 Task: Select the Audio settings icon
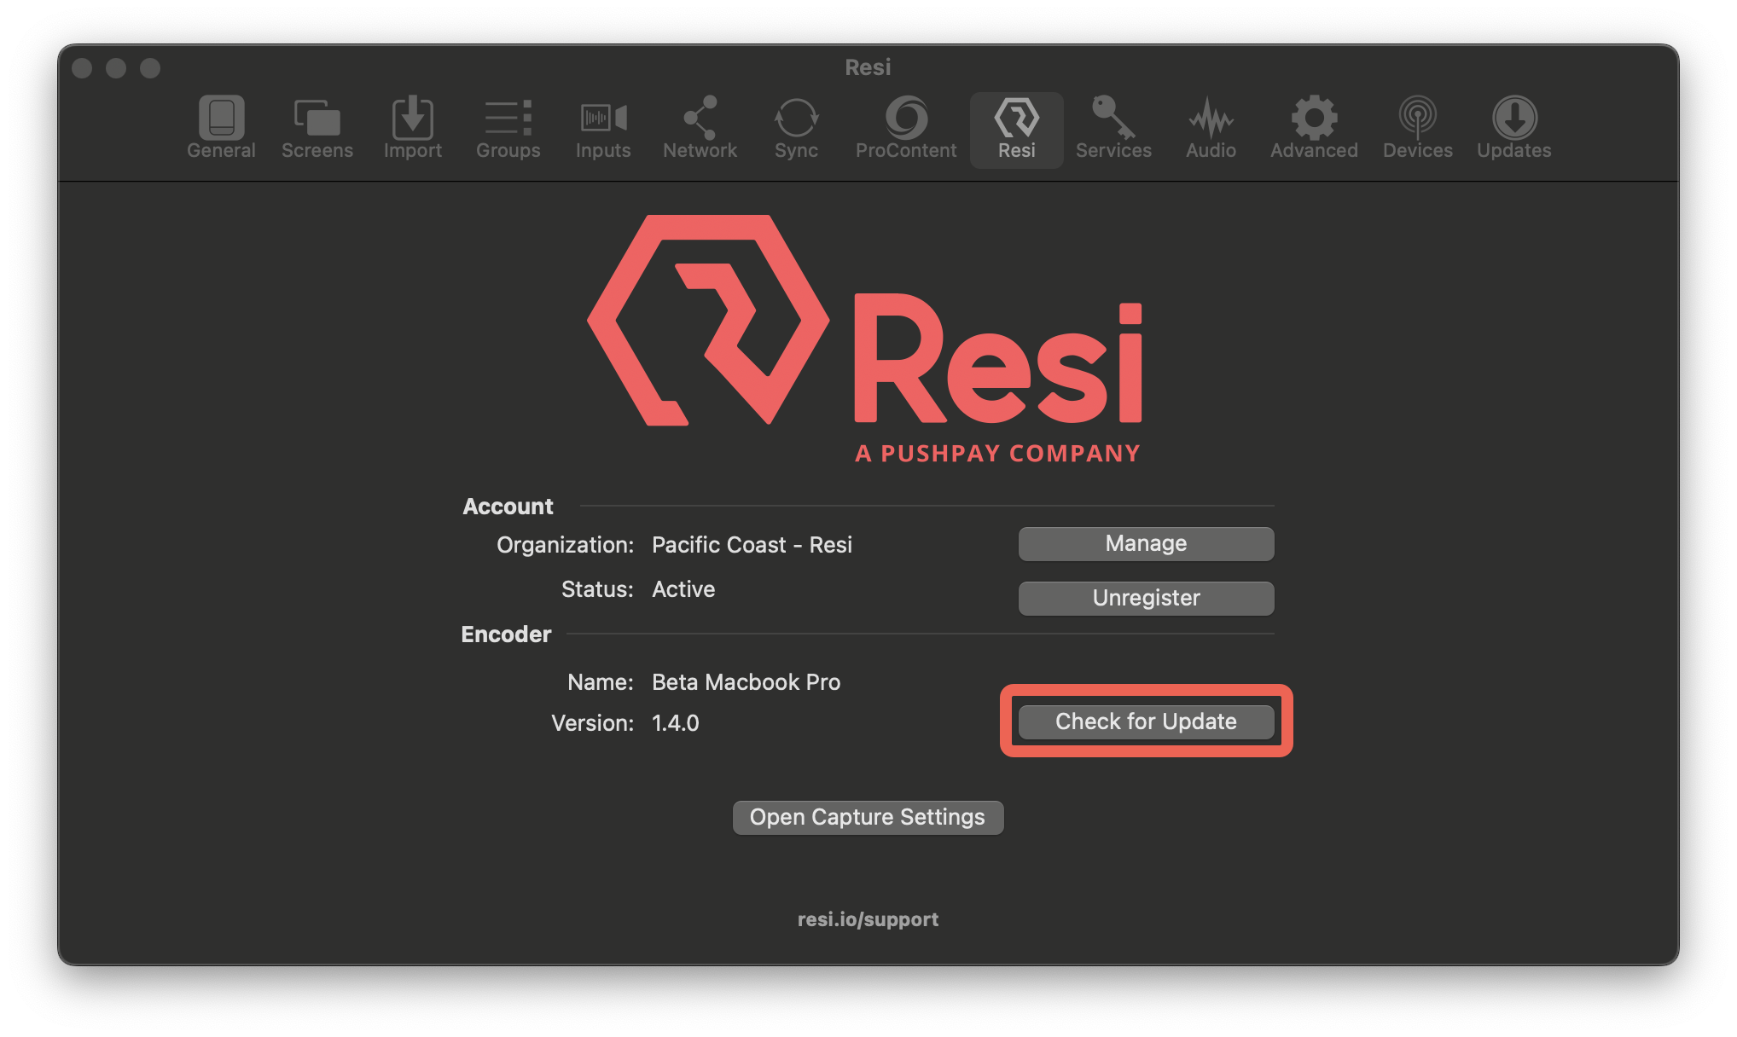(1210, 128)
